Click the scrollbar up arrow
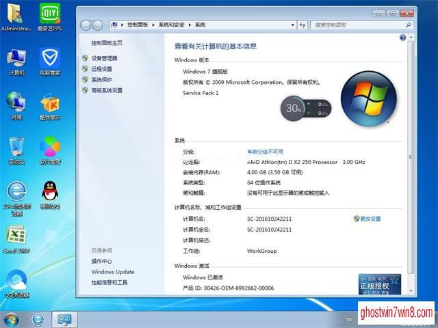The image size is (438, 328). point(411,37)
